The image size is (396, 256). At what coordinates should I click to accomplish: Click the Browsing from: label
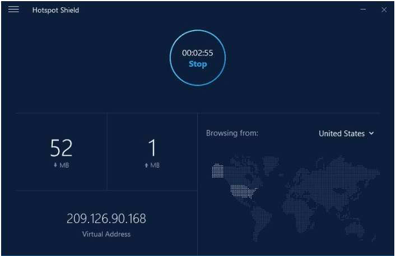[x=232, y=133]
